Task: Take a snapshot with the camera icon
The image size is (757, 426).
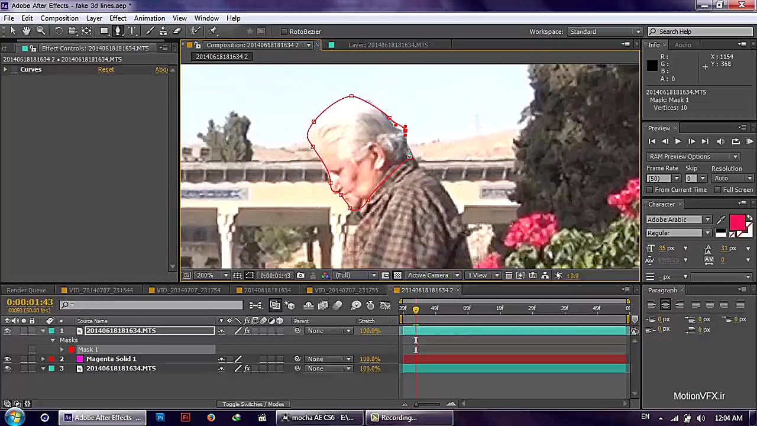Action: pos(300,276)
